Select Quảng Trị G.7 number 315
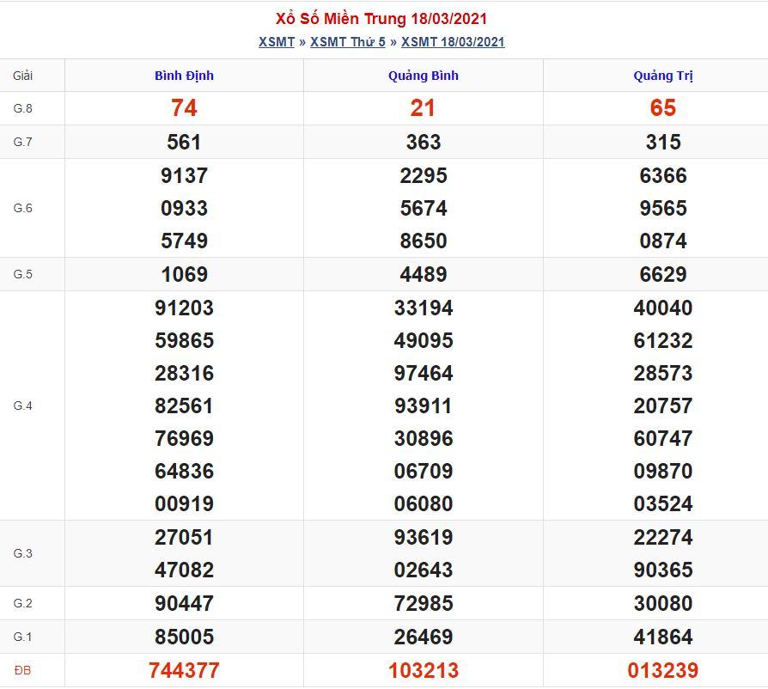 [662, 142]
